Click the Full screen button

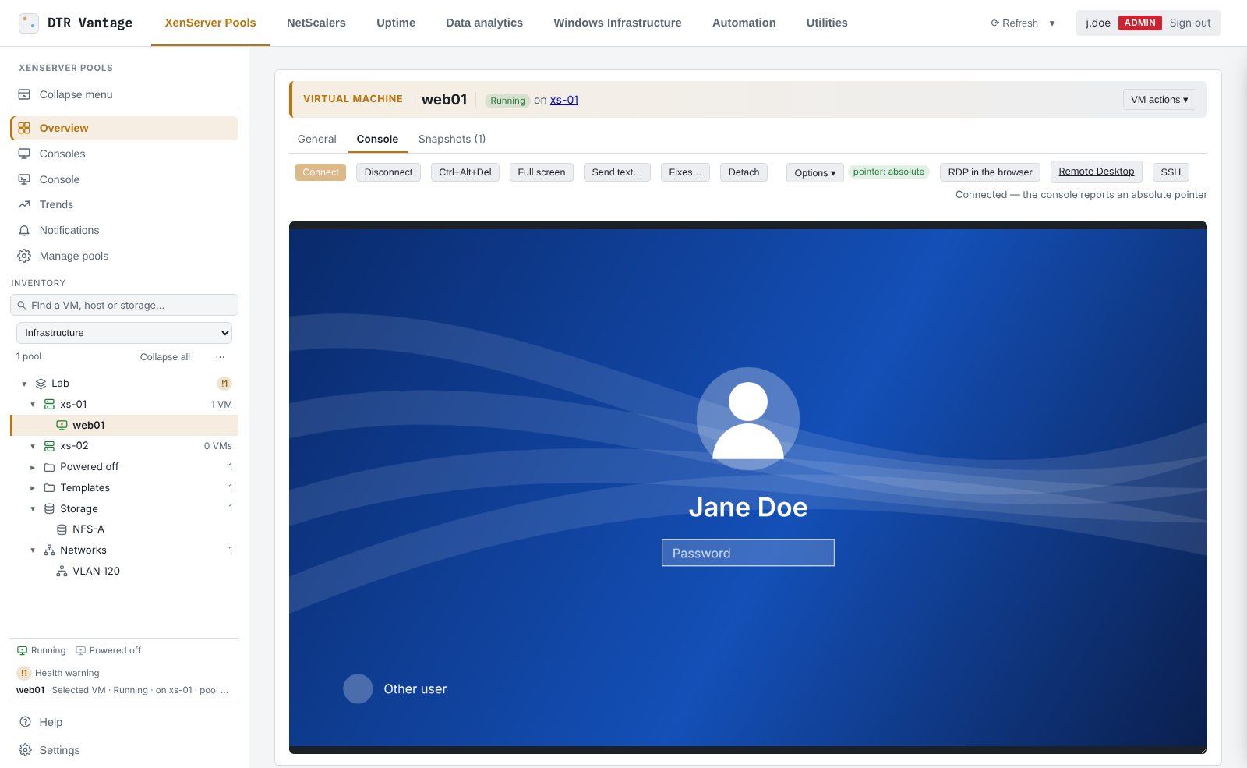coord(541,172)
